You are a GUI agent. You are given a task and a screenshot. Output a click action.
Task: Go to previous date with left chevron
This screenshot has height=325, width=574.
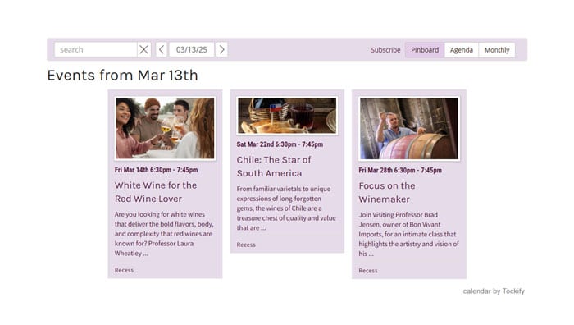(x=162, y=49)
